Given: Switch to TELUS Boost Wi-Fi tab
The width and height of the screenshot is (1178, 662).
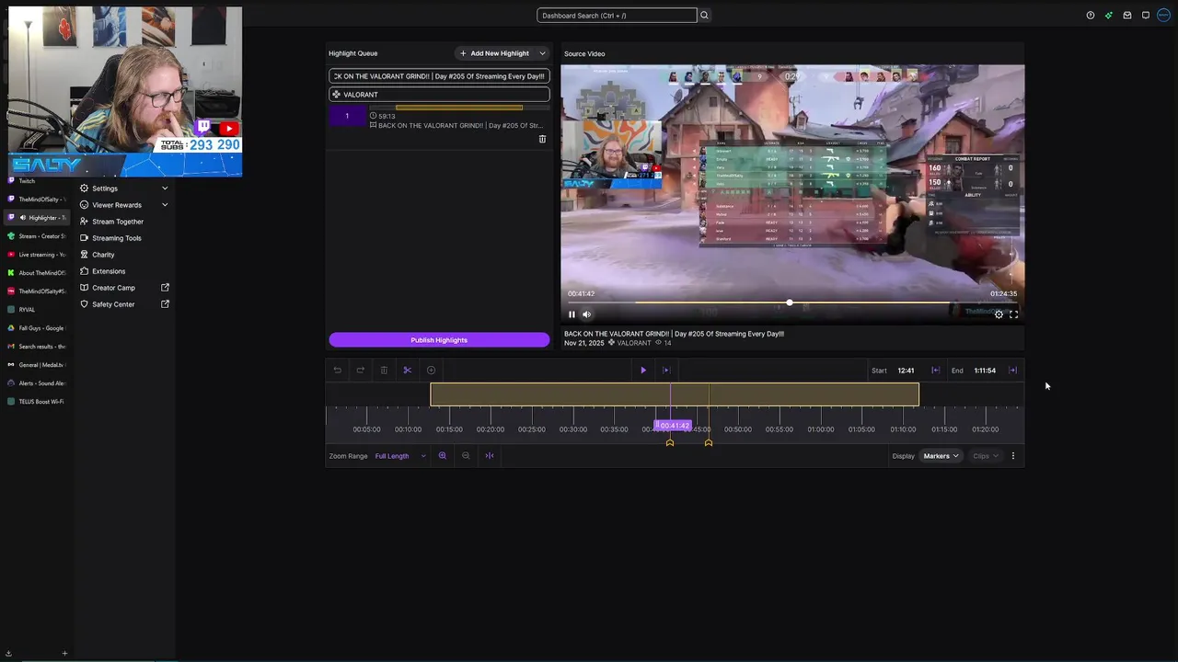Looking at the screenshot, I should click(x=35, y=402).
